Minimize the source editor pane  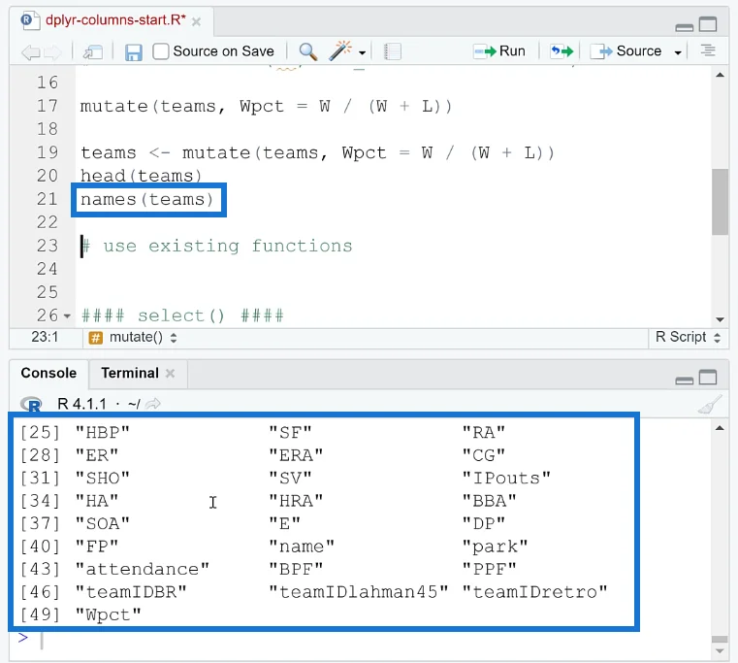point(684,27)
